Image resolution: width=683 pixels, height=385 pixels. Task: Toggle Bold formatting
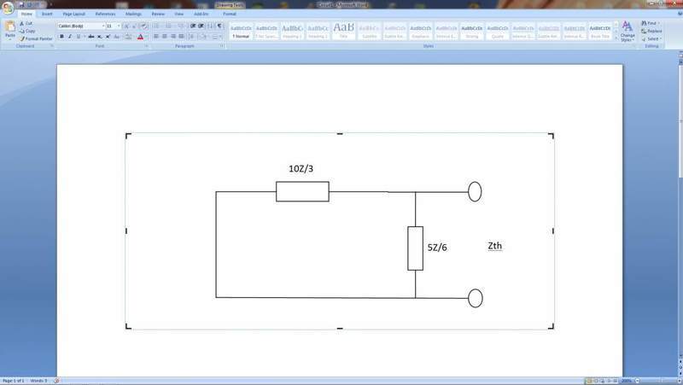tap(61, 38)
